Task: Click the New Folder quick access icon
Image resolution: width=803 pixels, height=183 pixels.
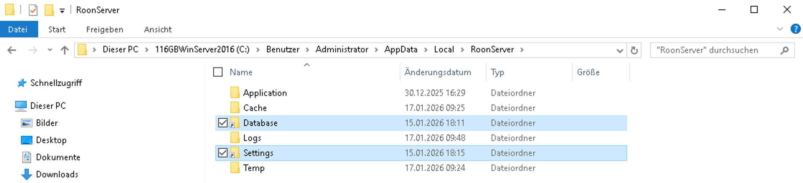Action: [x=49, y=10]
